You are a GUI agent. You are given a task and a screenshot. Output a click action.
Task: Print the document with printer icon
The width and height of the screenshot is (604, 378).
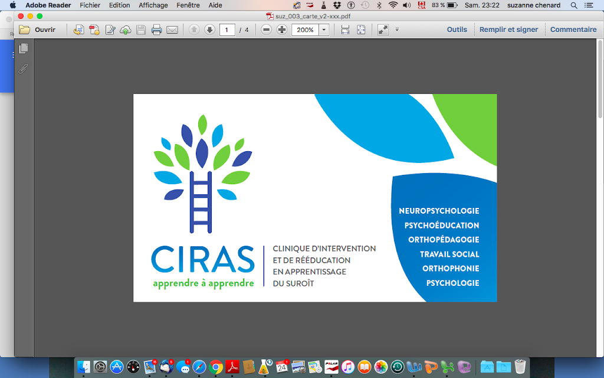[x=156, y=30]
